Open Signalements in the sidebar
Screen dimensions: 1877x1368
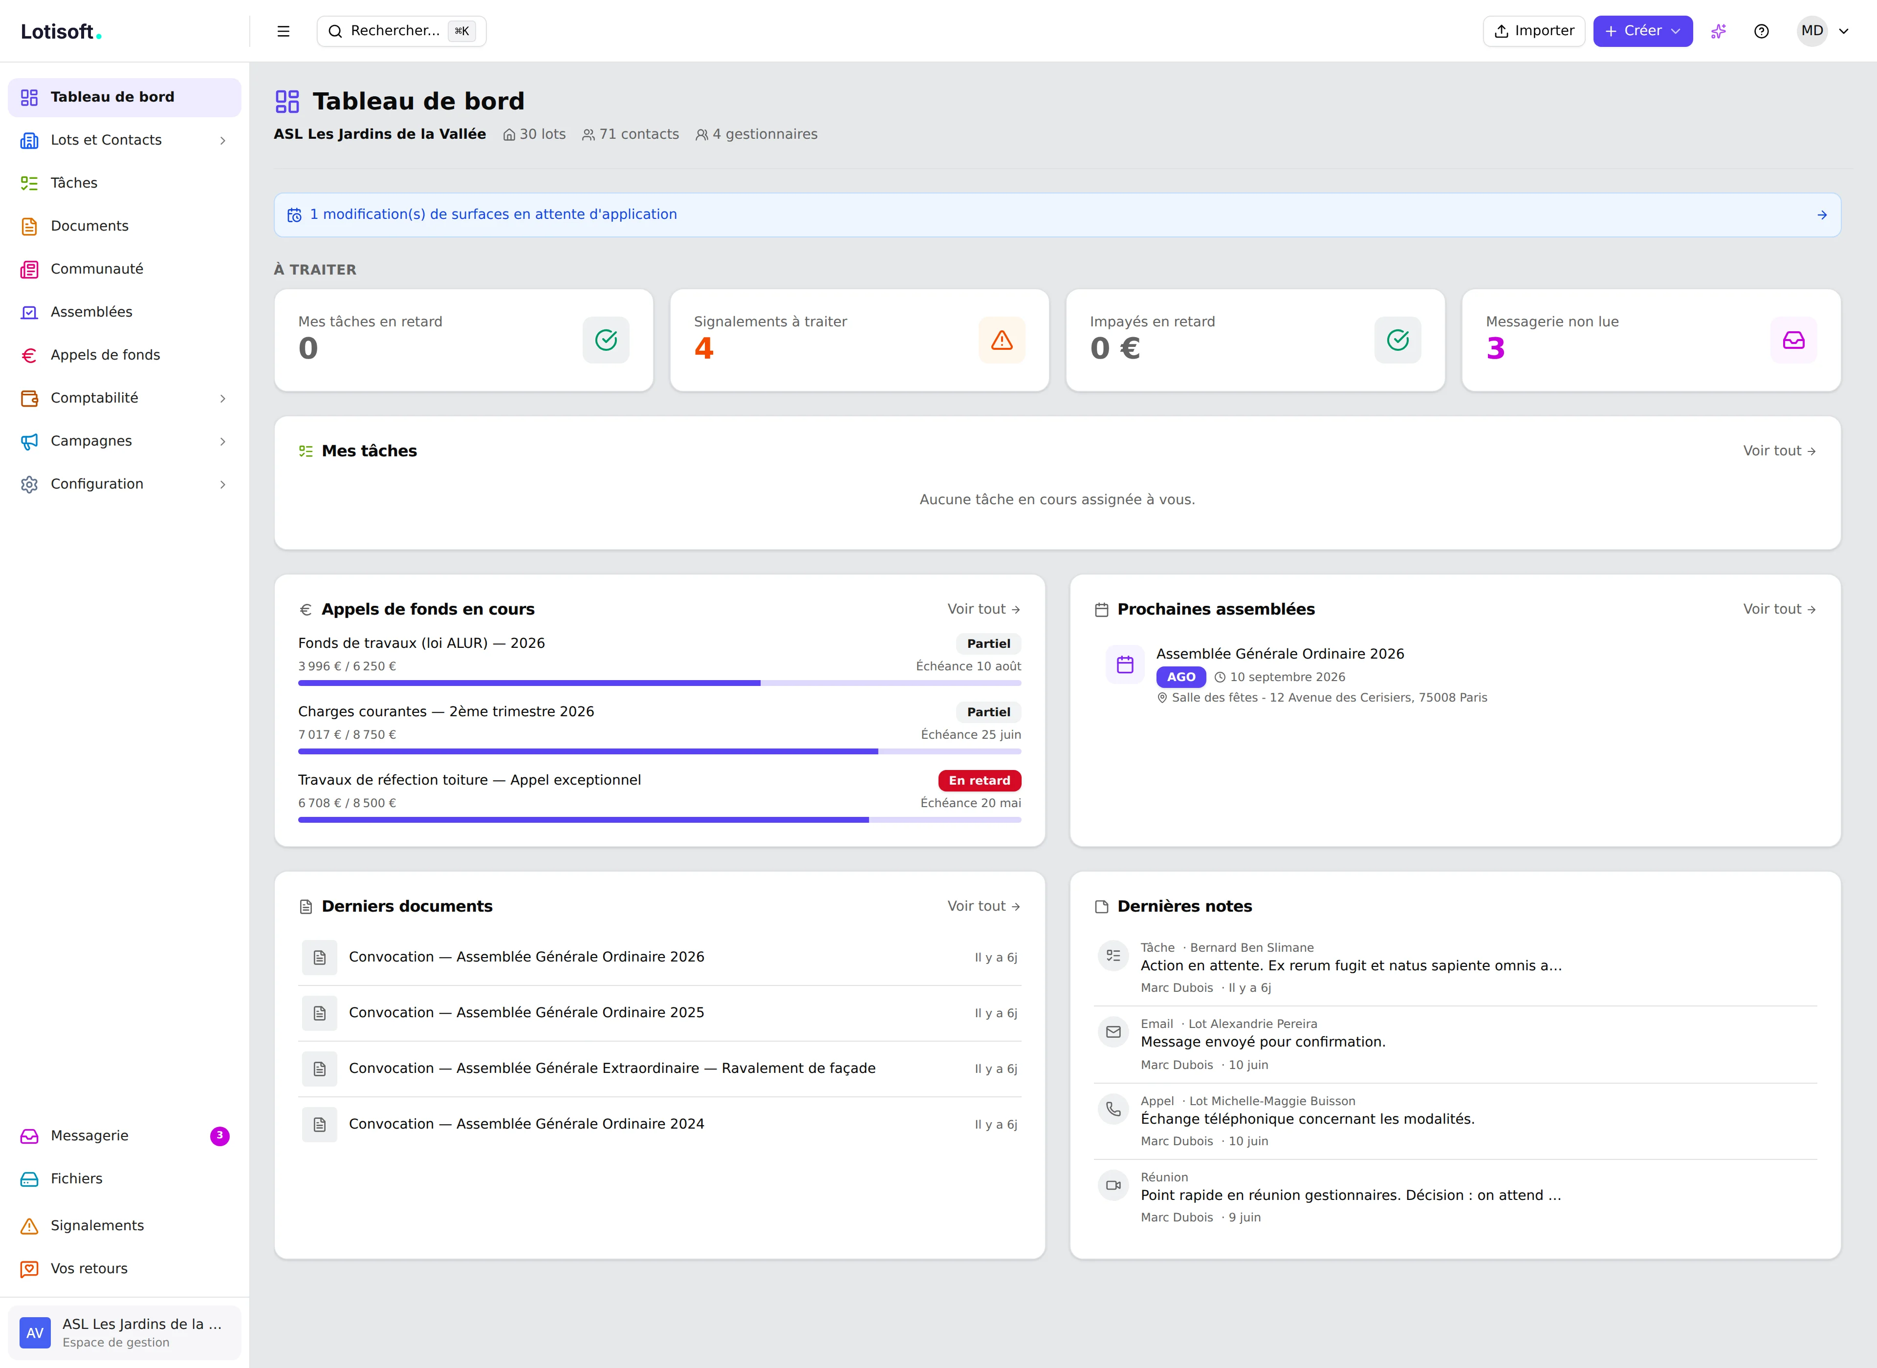124,1226
